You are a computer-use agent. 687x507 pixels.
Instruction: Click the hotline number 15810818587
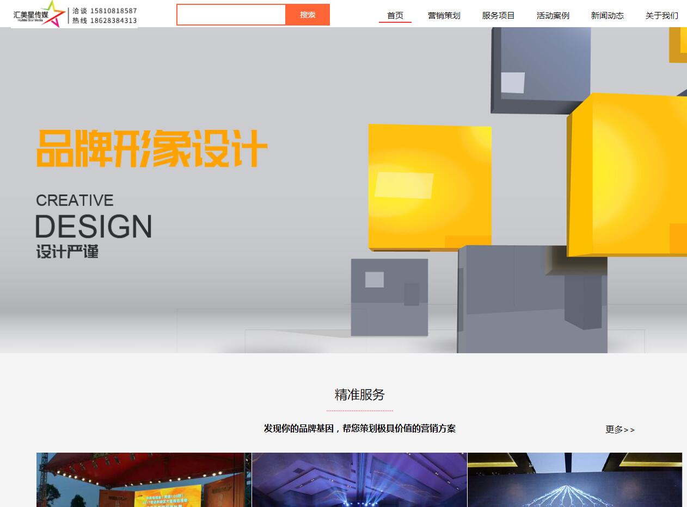[x=113, y=11]
